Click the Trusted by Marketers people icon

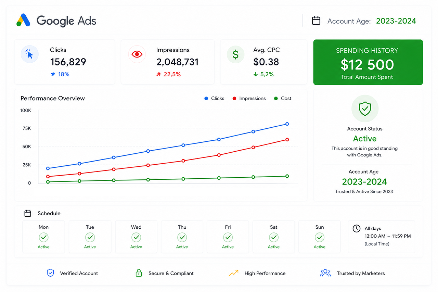tap(325, 273)
